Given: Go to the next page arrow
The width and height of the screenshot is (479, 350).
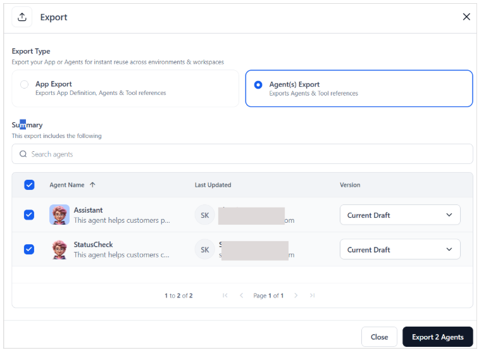Looking at the screenshot, I should tap(295, 296).
